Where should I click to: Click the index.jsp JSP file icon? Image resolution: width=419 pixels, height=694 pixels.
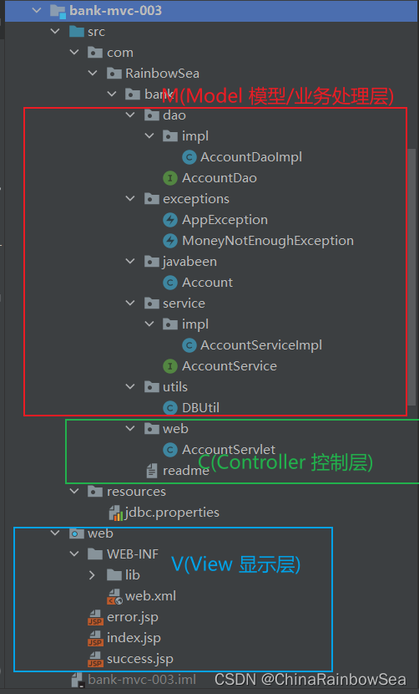click(95, 638)
